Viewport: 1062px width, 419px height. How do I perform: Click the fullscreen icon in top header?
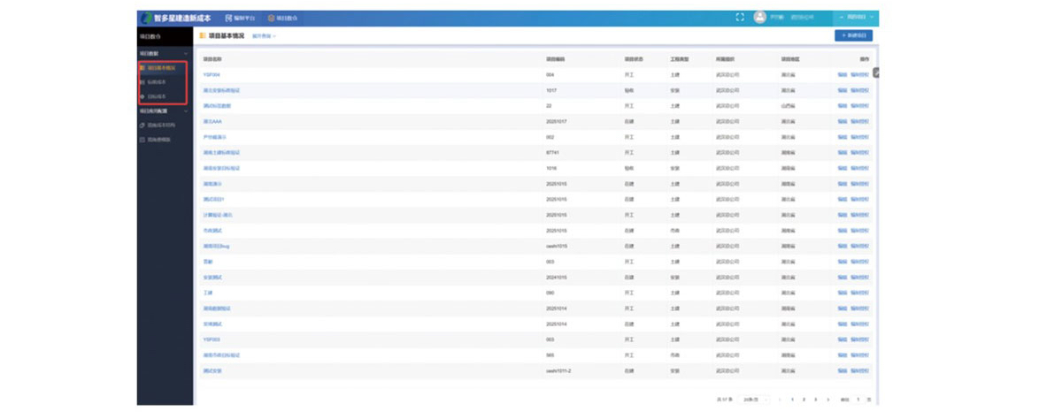[x=740, y=17]
